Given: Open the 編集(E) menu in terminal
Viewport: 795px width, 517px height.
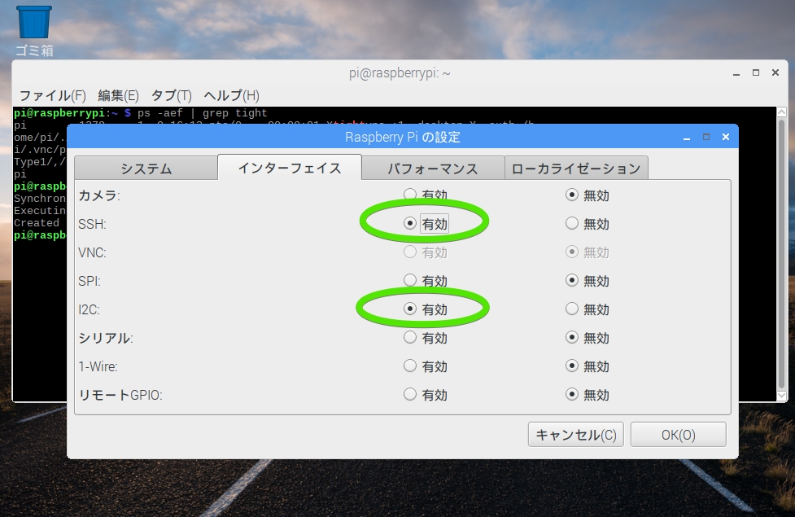Looking at the screenshot, I should [x=118, y=95].
